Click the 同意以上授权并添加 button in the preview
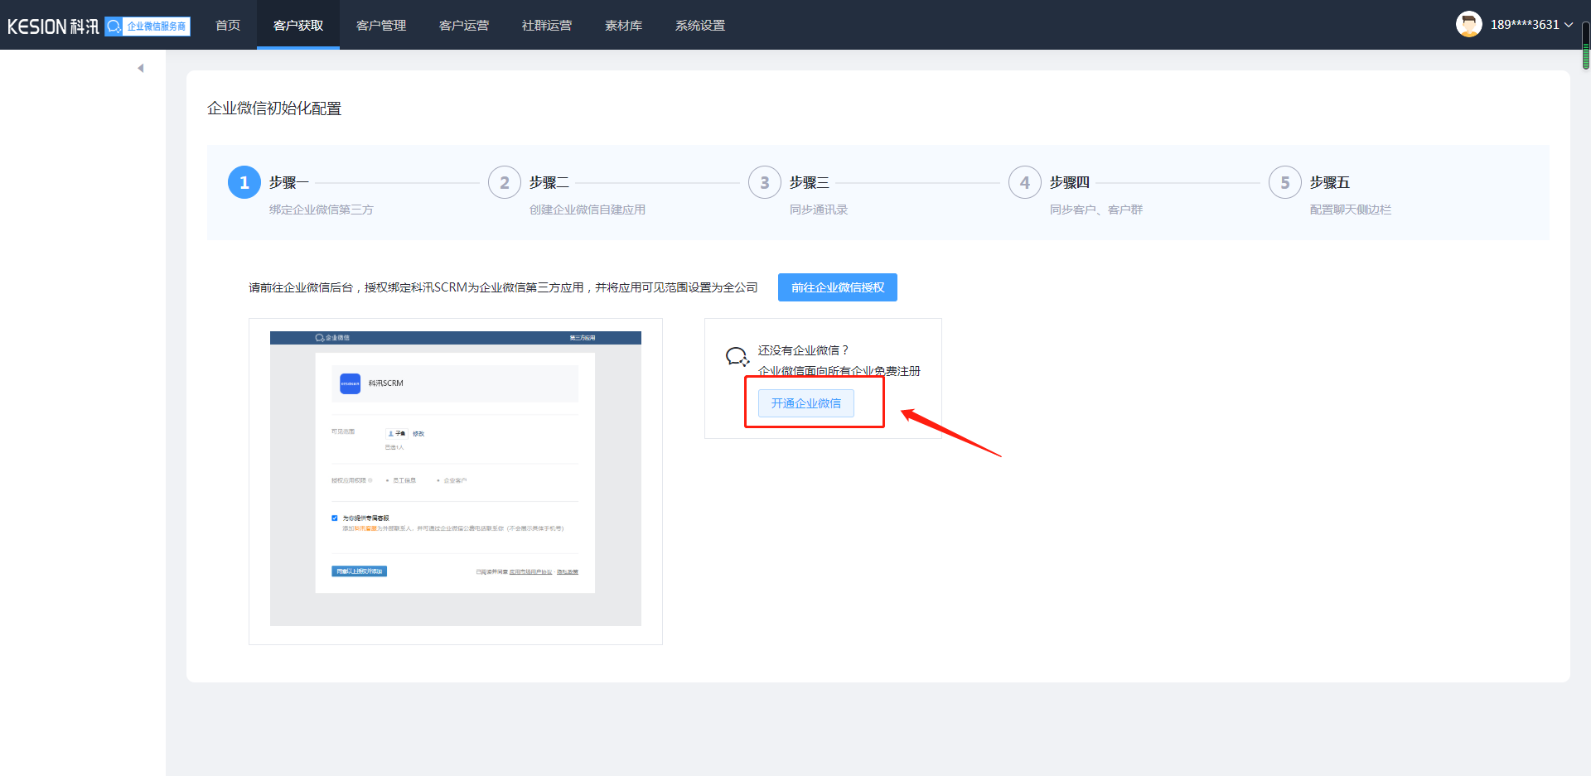1591x776 pixels. click(x=359, y=571)
